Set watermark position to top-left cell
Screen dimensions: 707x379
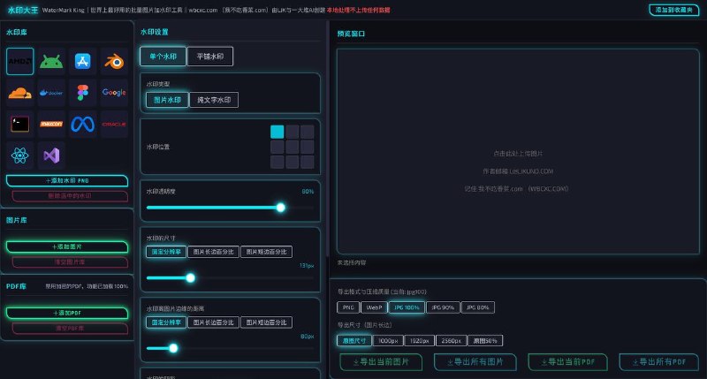pos(277,132)
